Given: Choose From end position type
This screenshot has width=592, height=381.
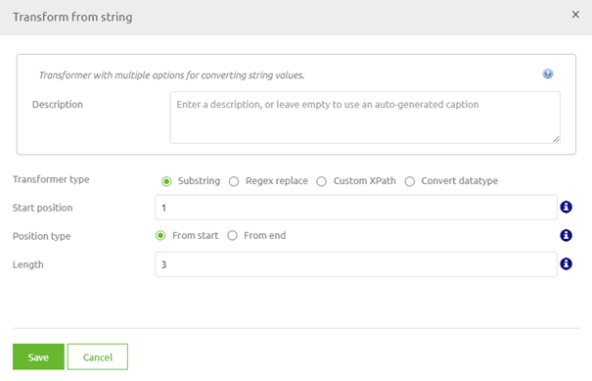Looking at the screenshot, I should (x=232, y=235).
